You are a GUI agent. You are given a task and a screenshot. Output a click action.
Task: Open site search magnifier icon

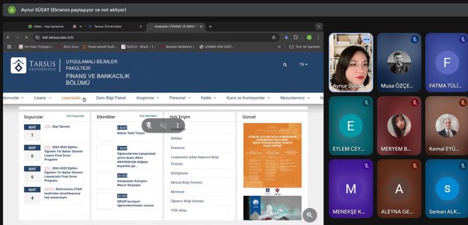click(285, 64)
